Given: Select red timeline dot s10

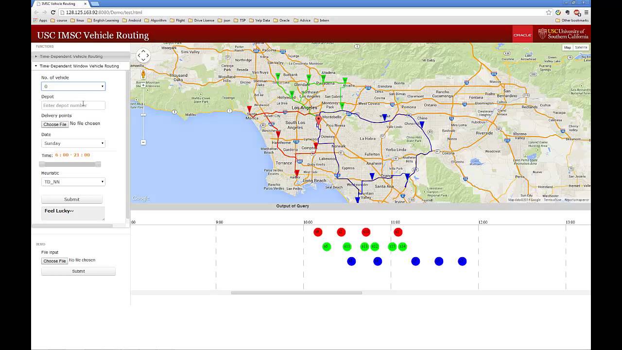Looking at the screenshot, I should click(x=366, y=232).
